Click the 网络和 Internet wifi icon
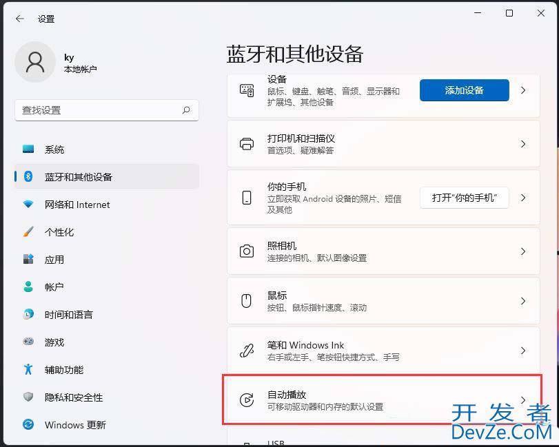This screenshot has width=559, height=447. coord(28,204)
